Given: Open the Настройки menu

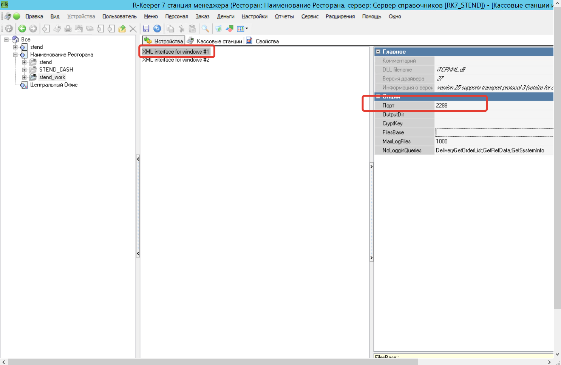Looking at the screenshot, I should [x=254, y=17].
